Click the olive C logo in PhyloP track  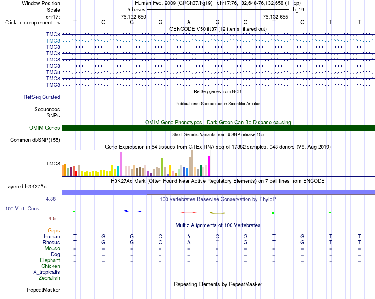pyautogui.click(x=217, y=213)
